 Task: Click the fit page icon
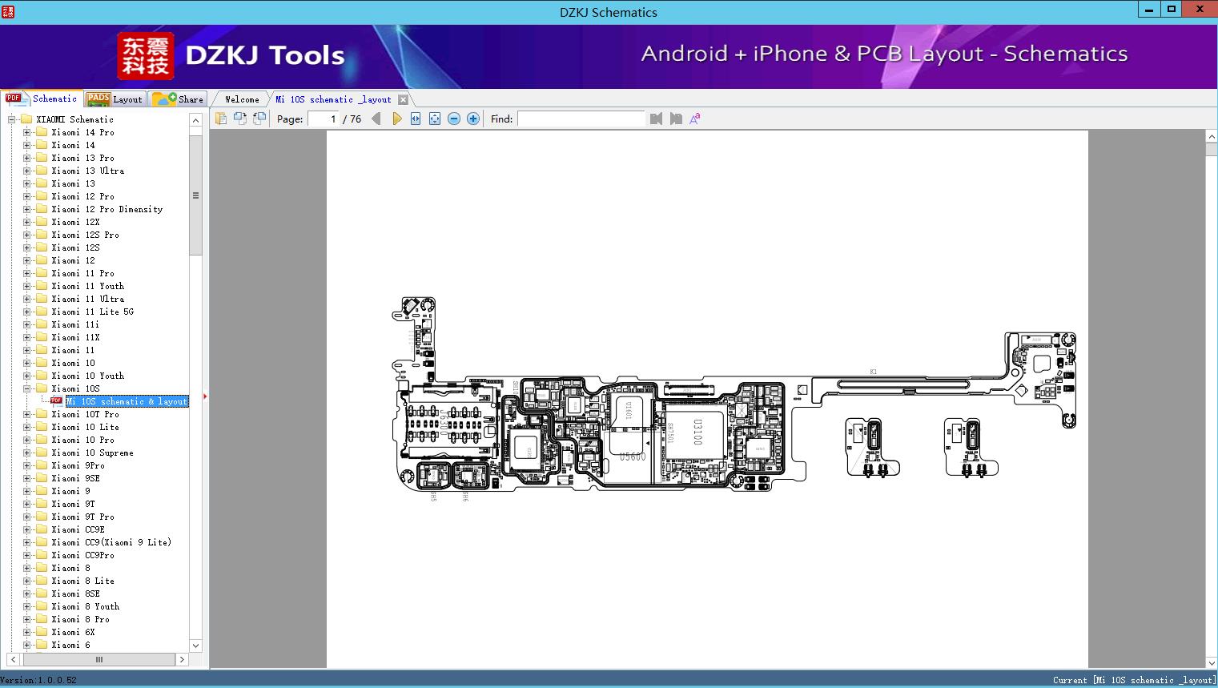point(435,119)
